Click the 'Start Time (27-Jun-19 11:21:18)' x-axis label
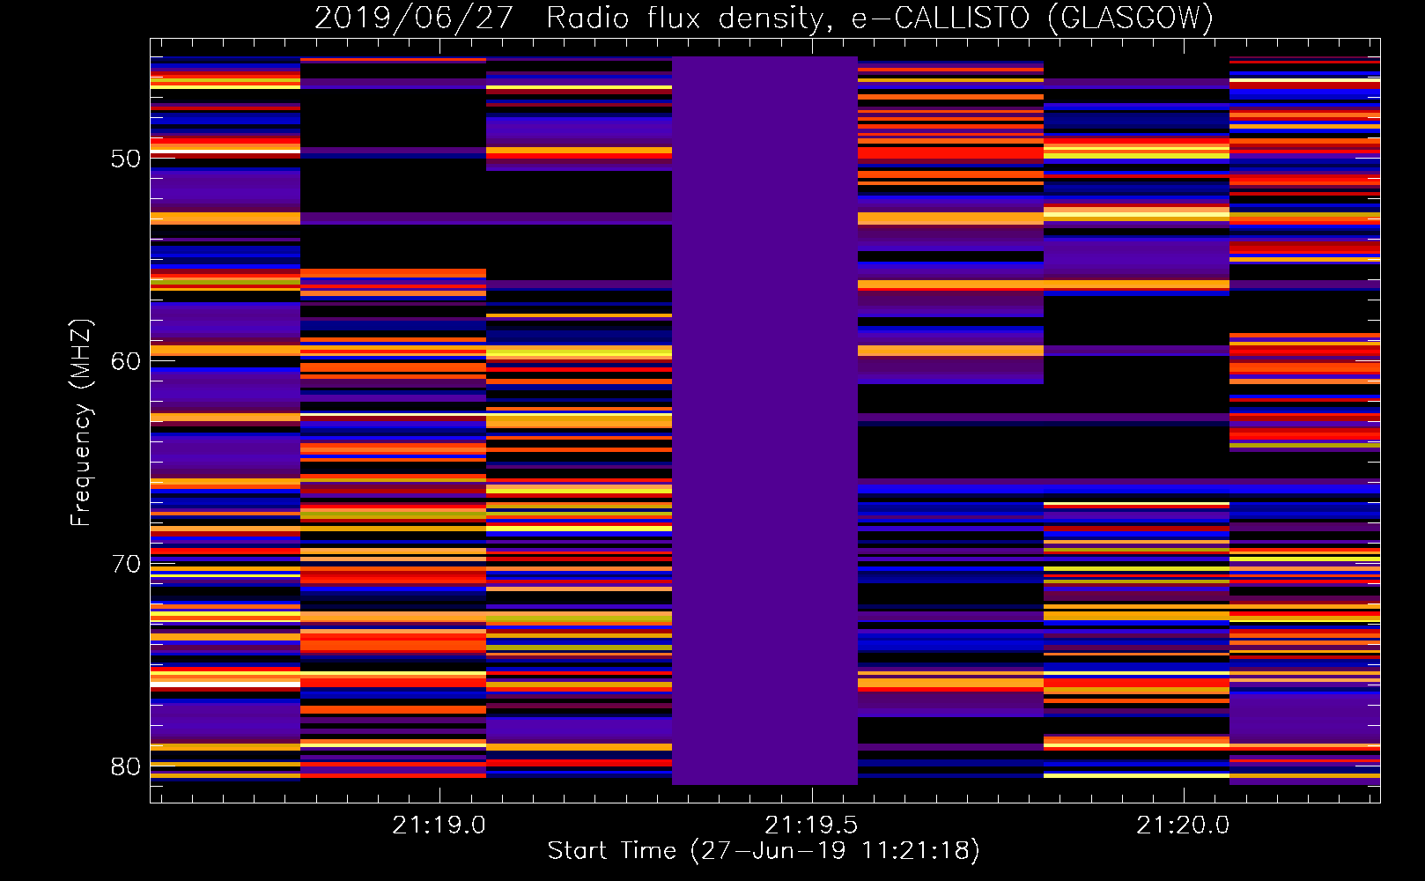This screenshot has height=881, width=1425. (764, 851)
